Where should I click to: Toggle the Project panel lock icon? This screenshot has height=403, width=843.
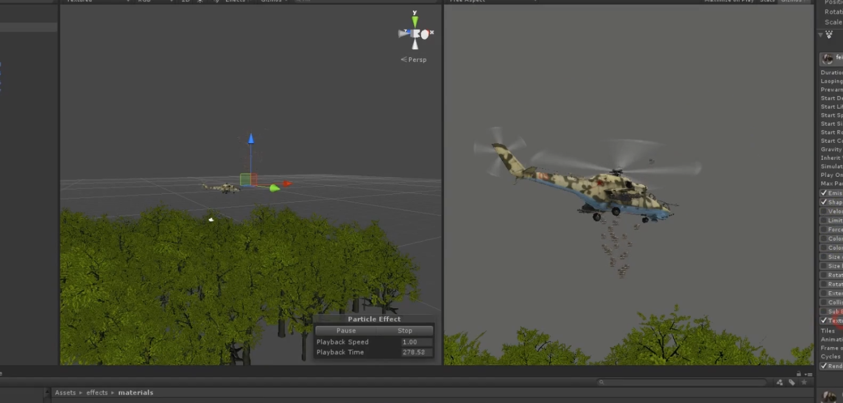(x=799, y=374)
